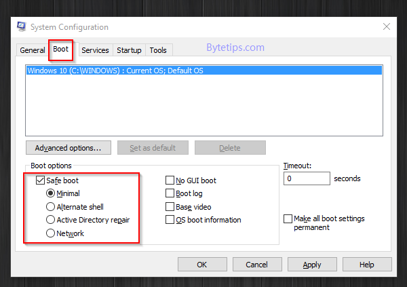Enable the Base video option

[170, 207]
